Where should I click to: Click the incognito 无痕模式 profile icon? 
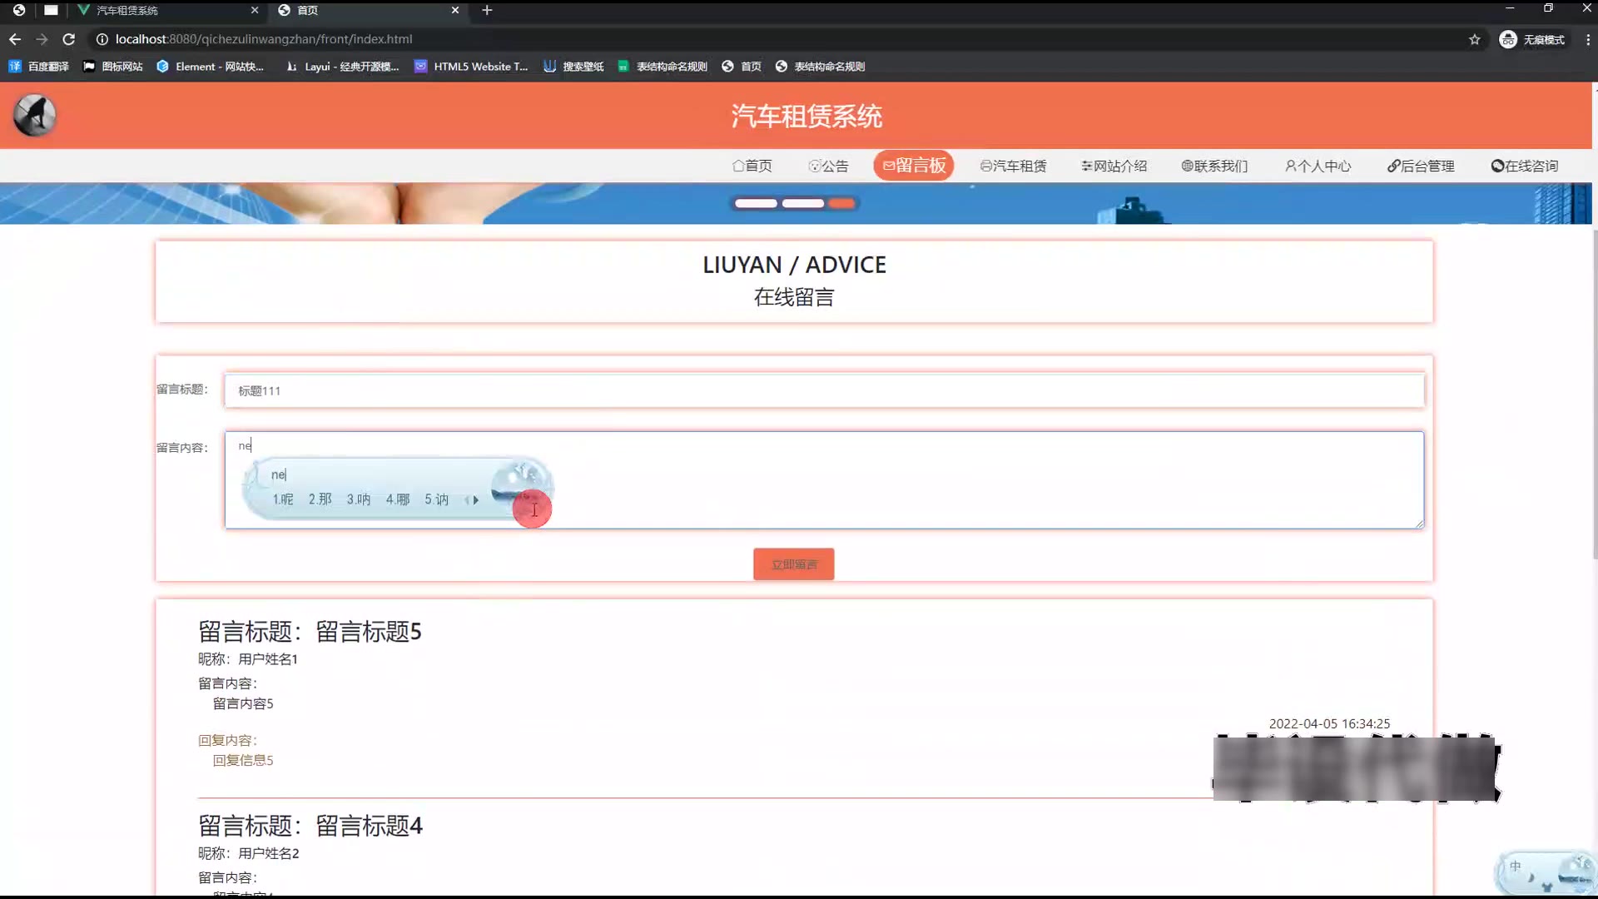point(1507,39)
